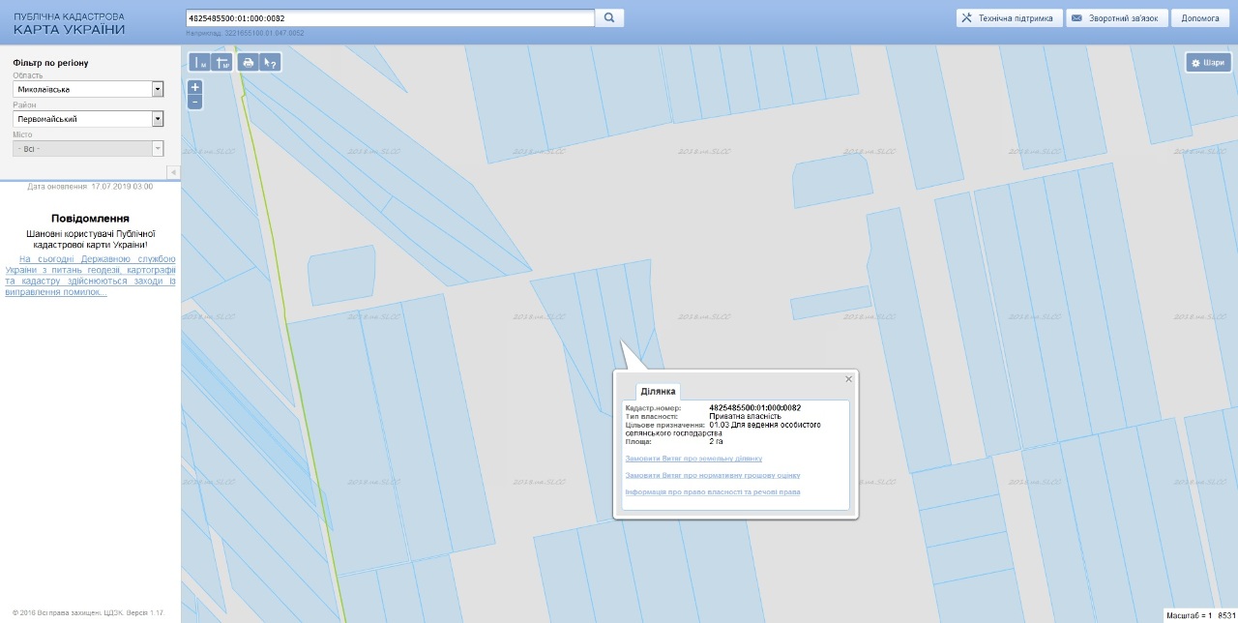This screenshot has height=623, width=1238.
Task: Open Замовити Витяг про земельну ділянку link
Action: (x=693, y=459)
